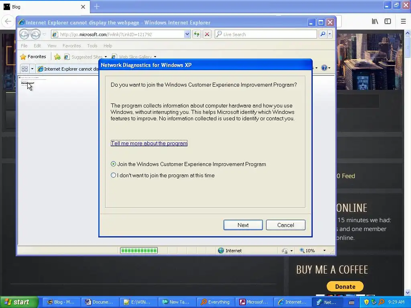Select Join the Windows Customer Experience Improvement Program
The width and height of the screenshot is (411, 308).
tap(188, 164)
